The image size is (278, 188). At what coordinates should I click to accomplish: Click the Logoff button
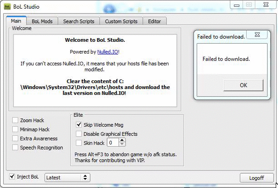(257, 178)
